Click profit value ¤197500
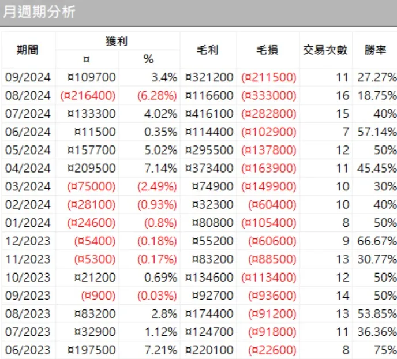This screenshot has height=359, width=397. [91, 350]
